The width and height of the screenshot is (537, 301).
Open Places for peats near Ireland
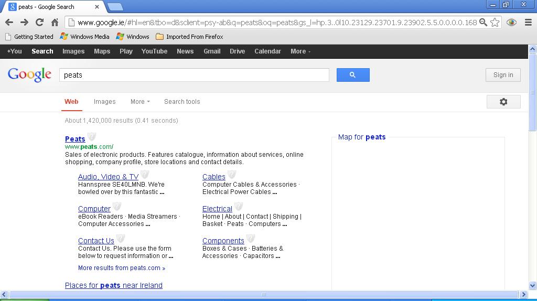tap(114, 285)
